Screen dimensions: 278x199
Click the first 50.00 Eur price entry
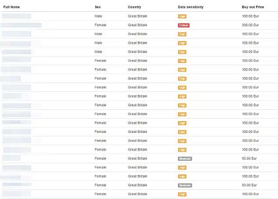(249, 158)
